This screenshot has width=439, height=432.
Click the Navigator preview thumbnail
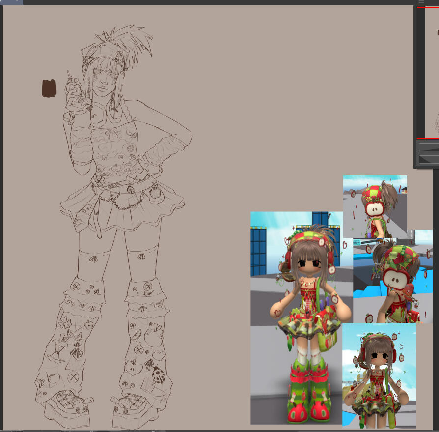[x=429, y=74]
